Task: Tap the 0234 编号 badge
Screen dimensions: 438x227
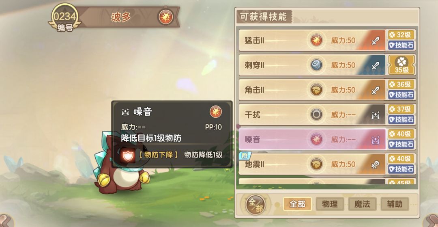Action: (64, 18)
